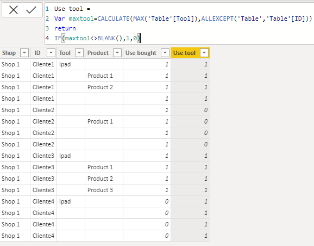This screenshot has height=246, width=314.
Task: Select Cliente3 cell in Product 3 row
Action: pos(43,190)
